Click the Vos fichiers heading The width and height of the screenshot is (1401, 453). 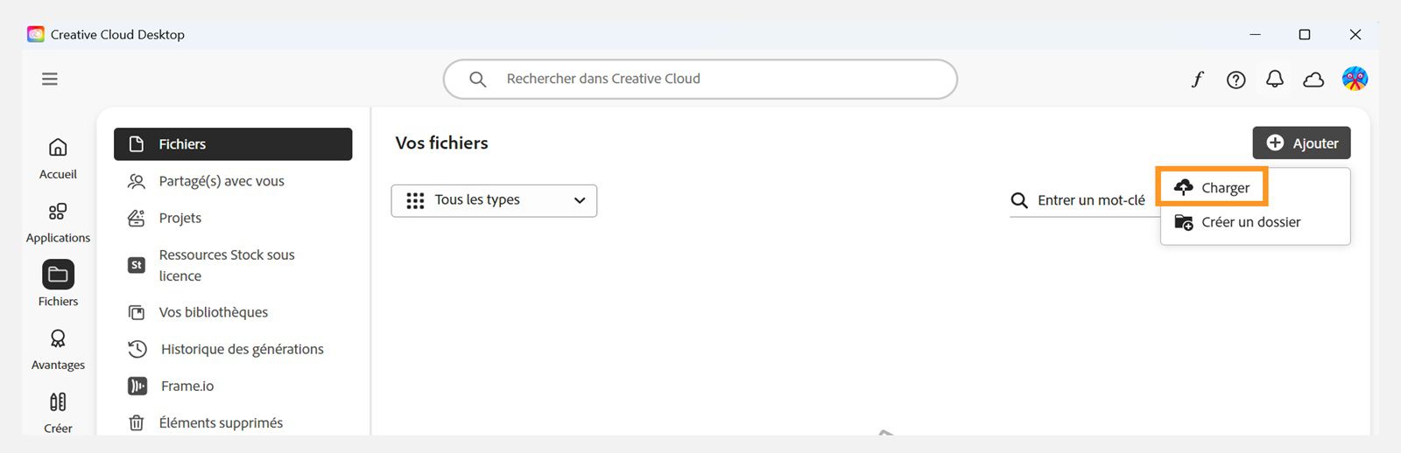point(441,143)
